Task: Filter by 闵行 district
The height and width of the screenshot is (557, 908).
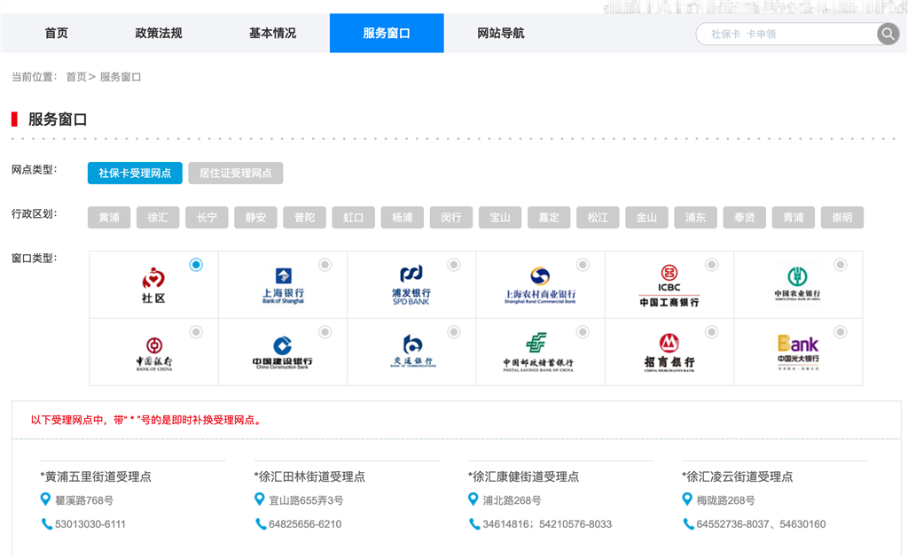Action: pyautogui.click(x=451, y=218)
